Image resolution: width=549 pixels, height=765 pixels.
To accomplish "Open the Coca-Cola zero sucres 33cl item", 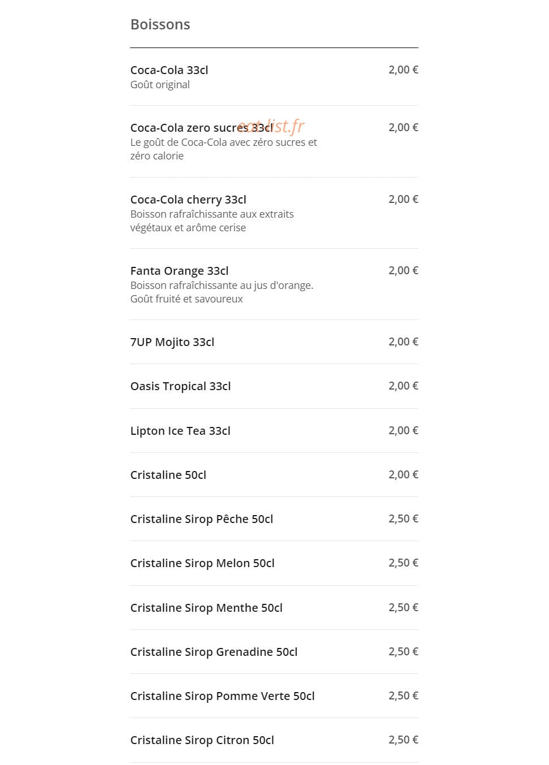I will pos(274,141).
